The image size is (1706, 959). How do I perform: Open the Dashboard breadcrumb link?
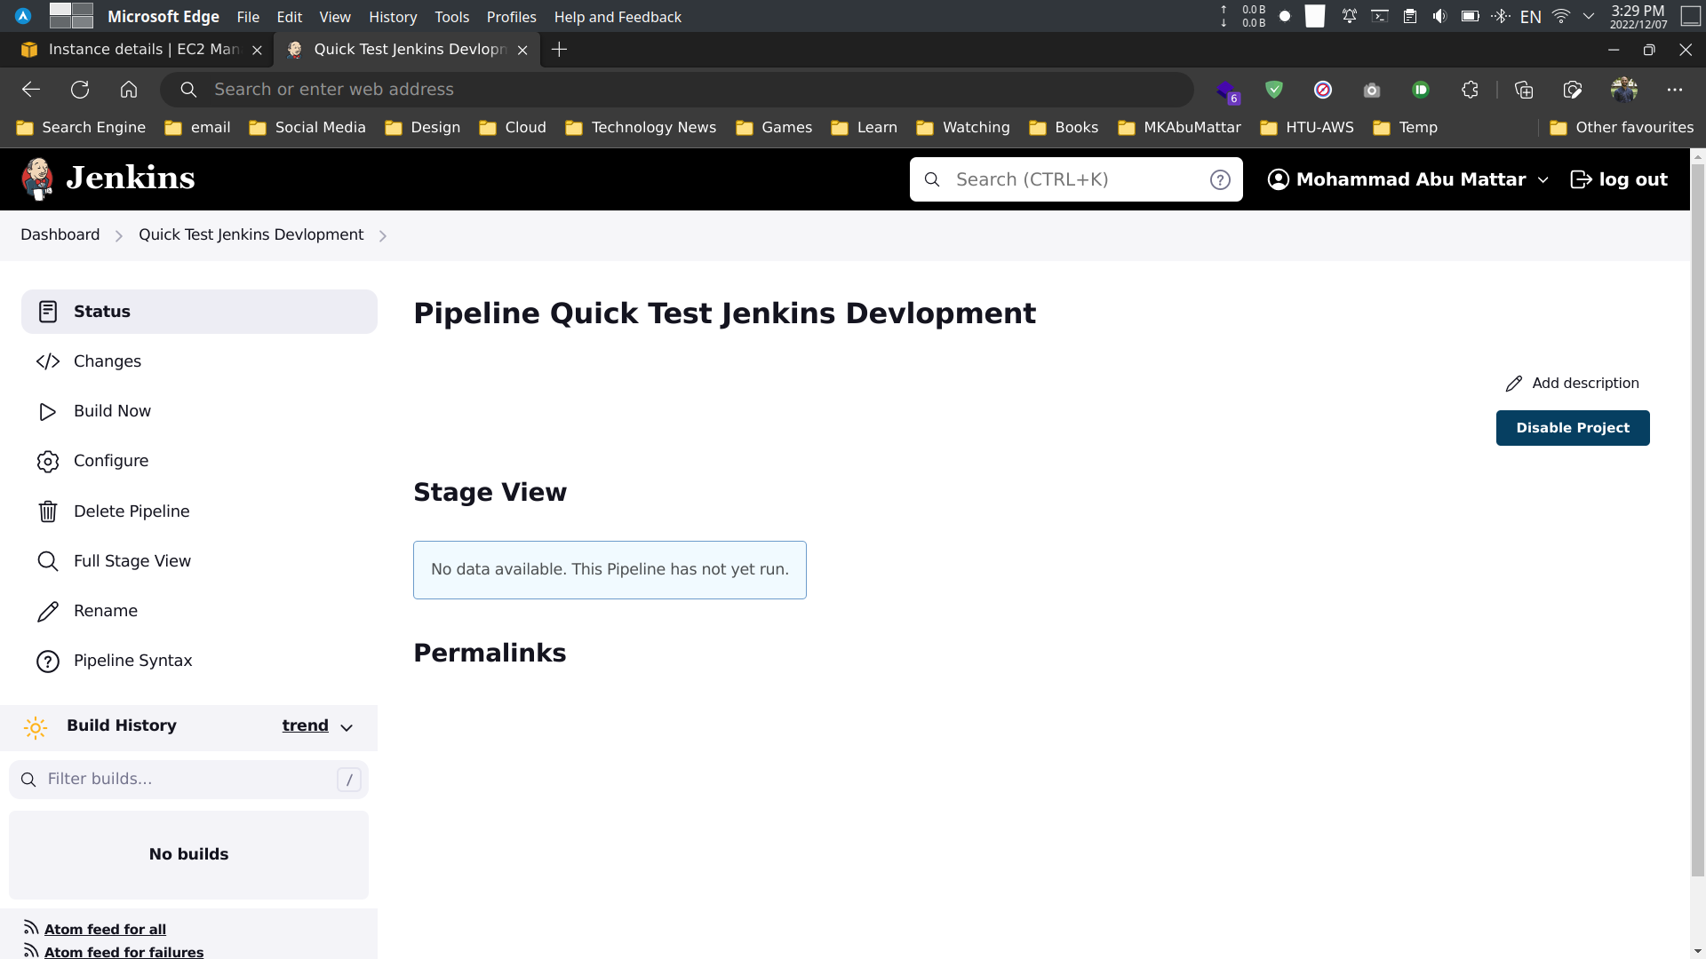[60, 234]
